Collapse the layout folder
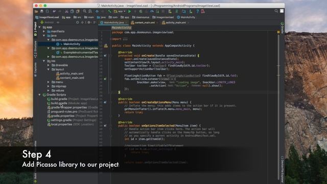Viewport: 327px width, 184px height. pos(49,70)
